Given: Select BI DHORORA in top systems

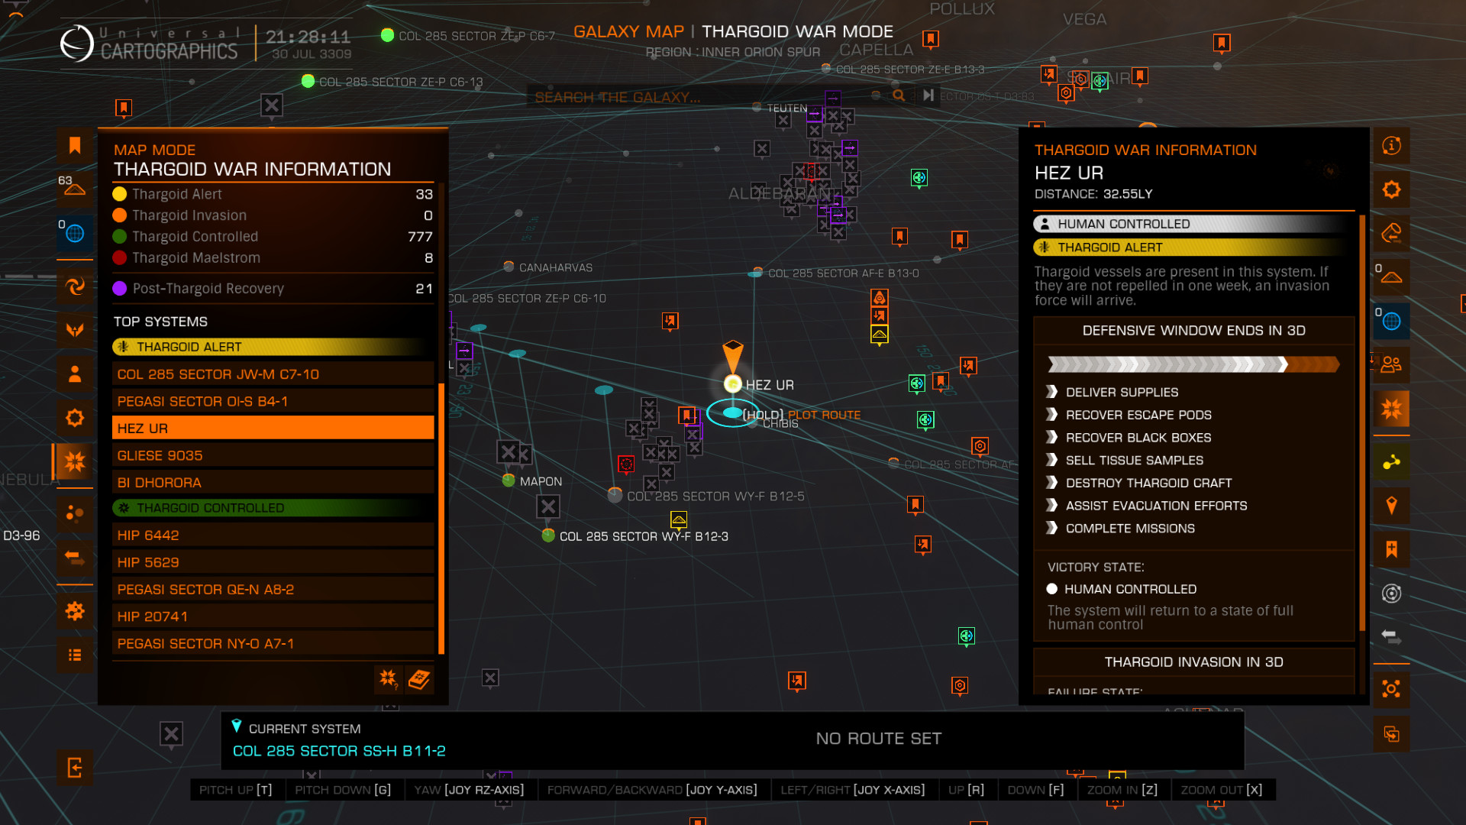Looking at the screenshot, I should pyautogui.click(x=273, y=483).
